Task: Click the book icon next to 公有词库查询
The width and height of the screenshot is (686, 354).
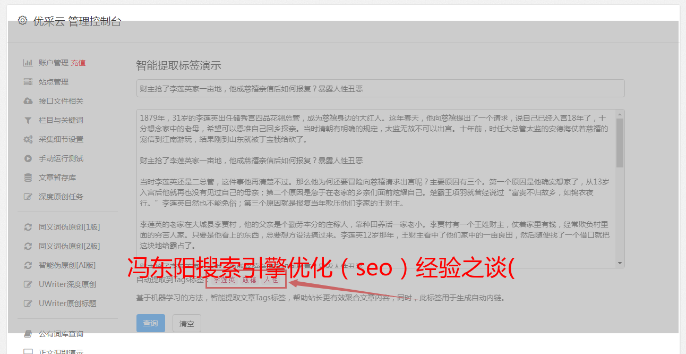Action: pyautogui.click(x=28, y=334)
